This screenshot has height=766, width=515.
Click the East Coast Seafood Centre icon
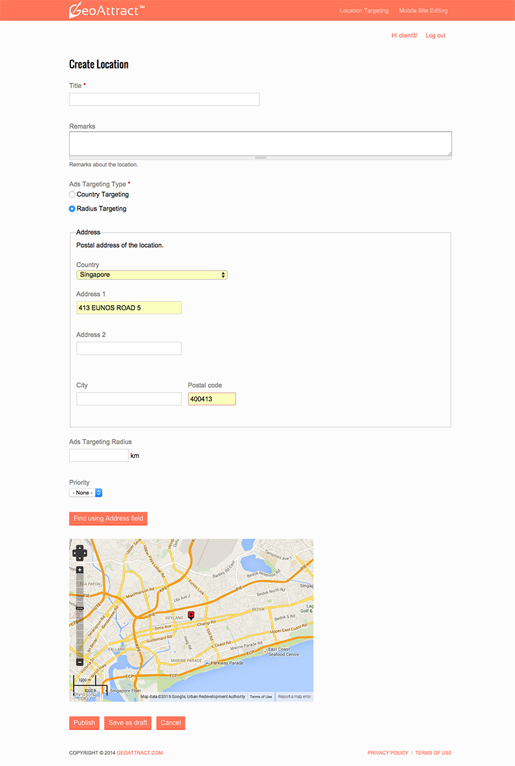click(x=264, y=652)
